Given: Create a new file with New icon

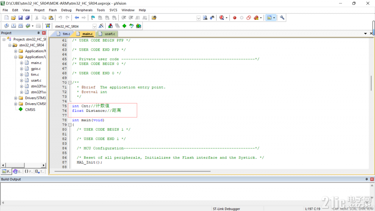Looking at the screenshot, I should 7,18.
